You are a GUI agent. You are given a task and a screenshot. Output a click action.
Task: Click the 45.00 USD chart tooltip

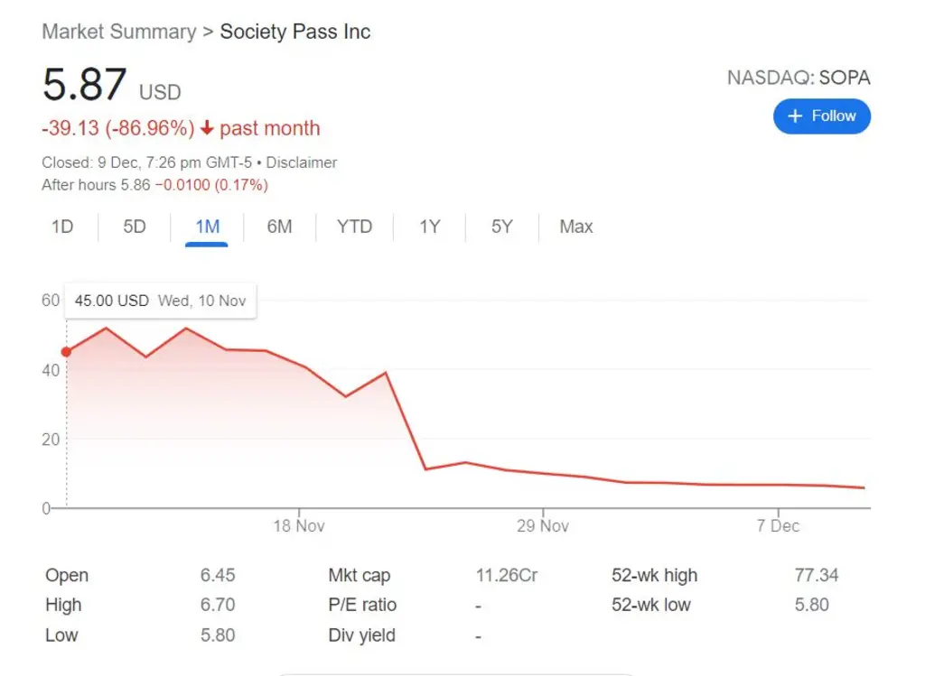[x=161, y=301]
